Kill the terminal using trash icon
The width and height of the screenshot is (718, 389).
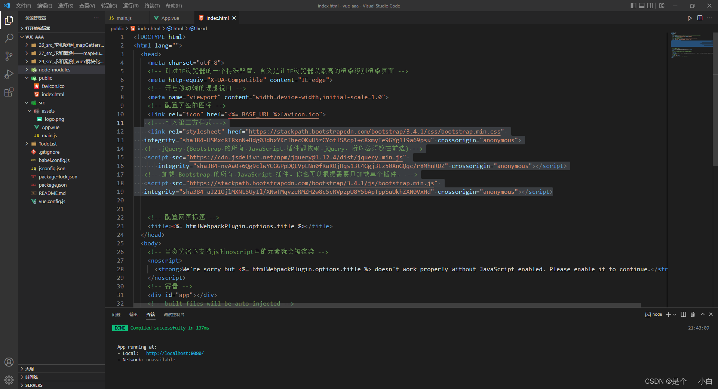(x=693, y=315)
